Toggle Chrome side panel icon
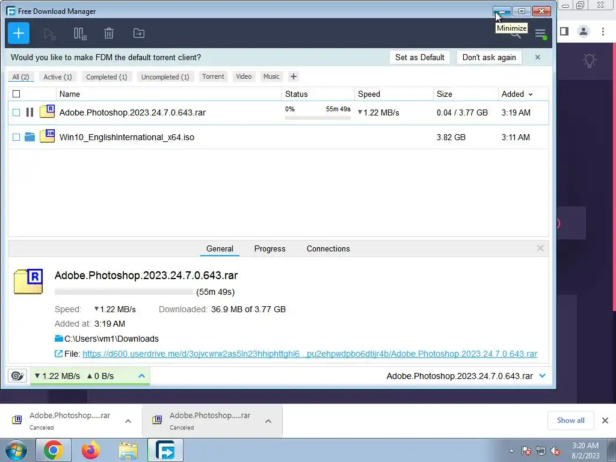Screen dimensions: 616x462 pyautogui.click(x=564, y=31)
